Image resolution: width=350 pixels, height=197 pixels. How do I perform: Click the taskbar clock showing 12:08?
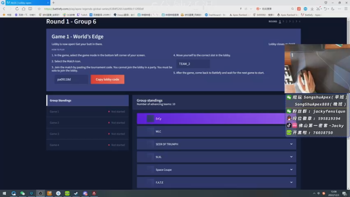click(x=334, y=193)
